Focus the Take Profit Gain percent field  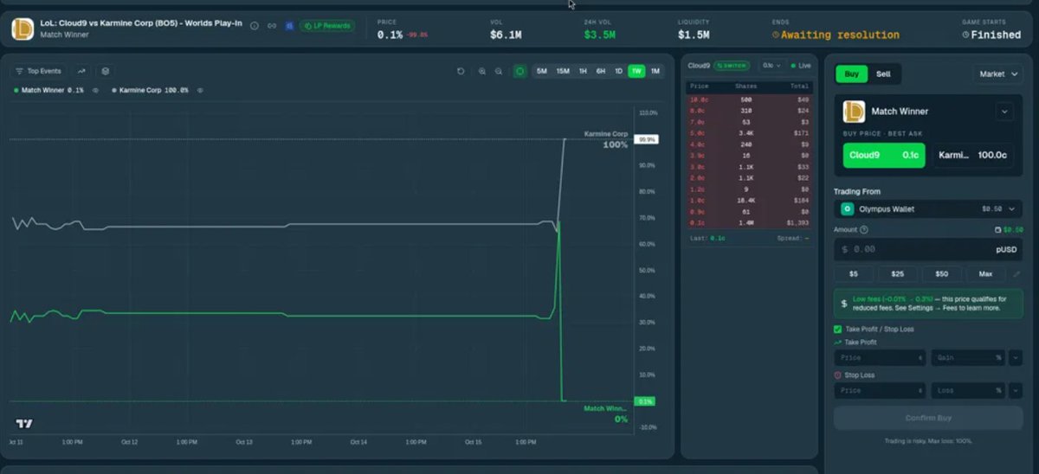tap(968, 357)
